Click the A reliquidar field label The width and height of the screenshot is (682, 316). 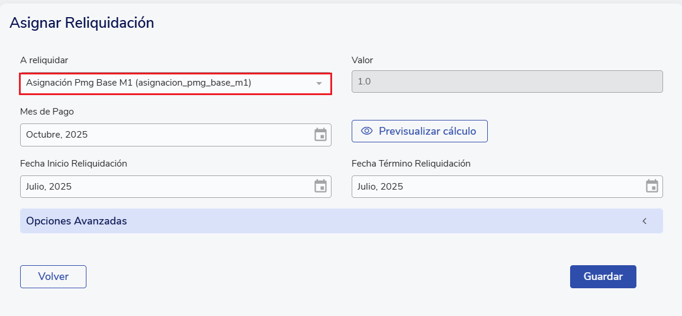(44, 60)
